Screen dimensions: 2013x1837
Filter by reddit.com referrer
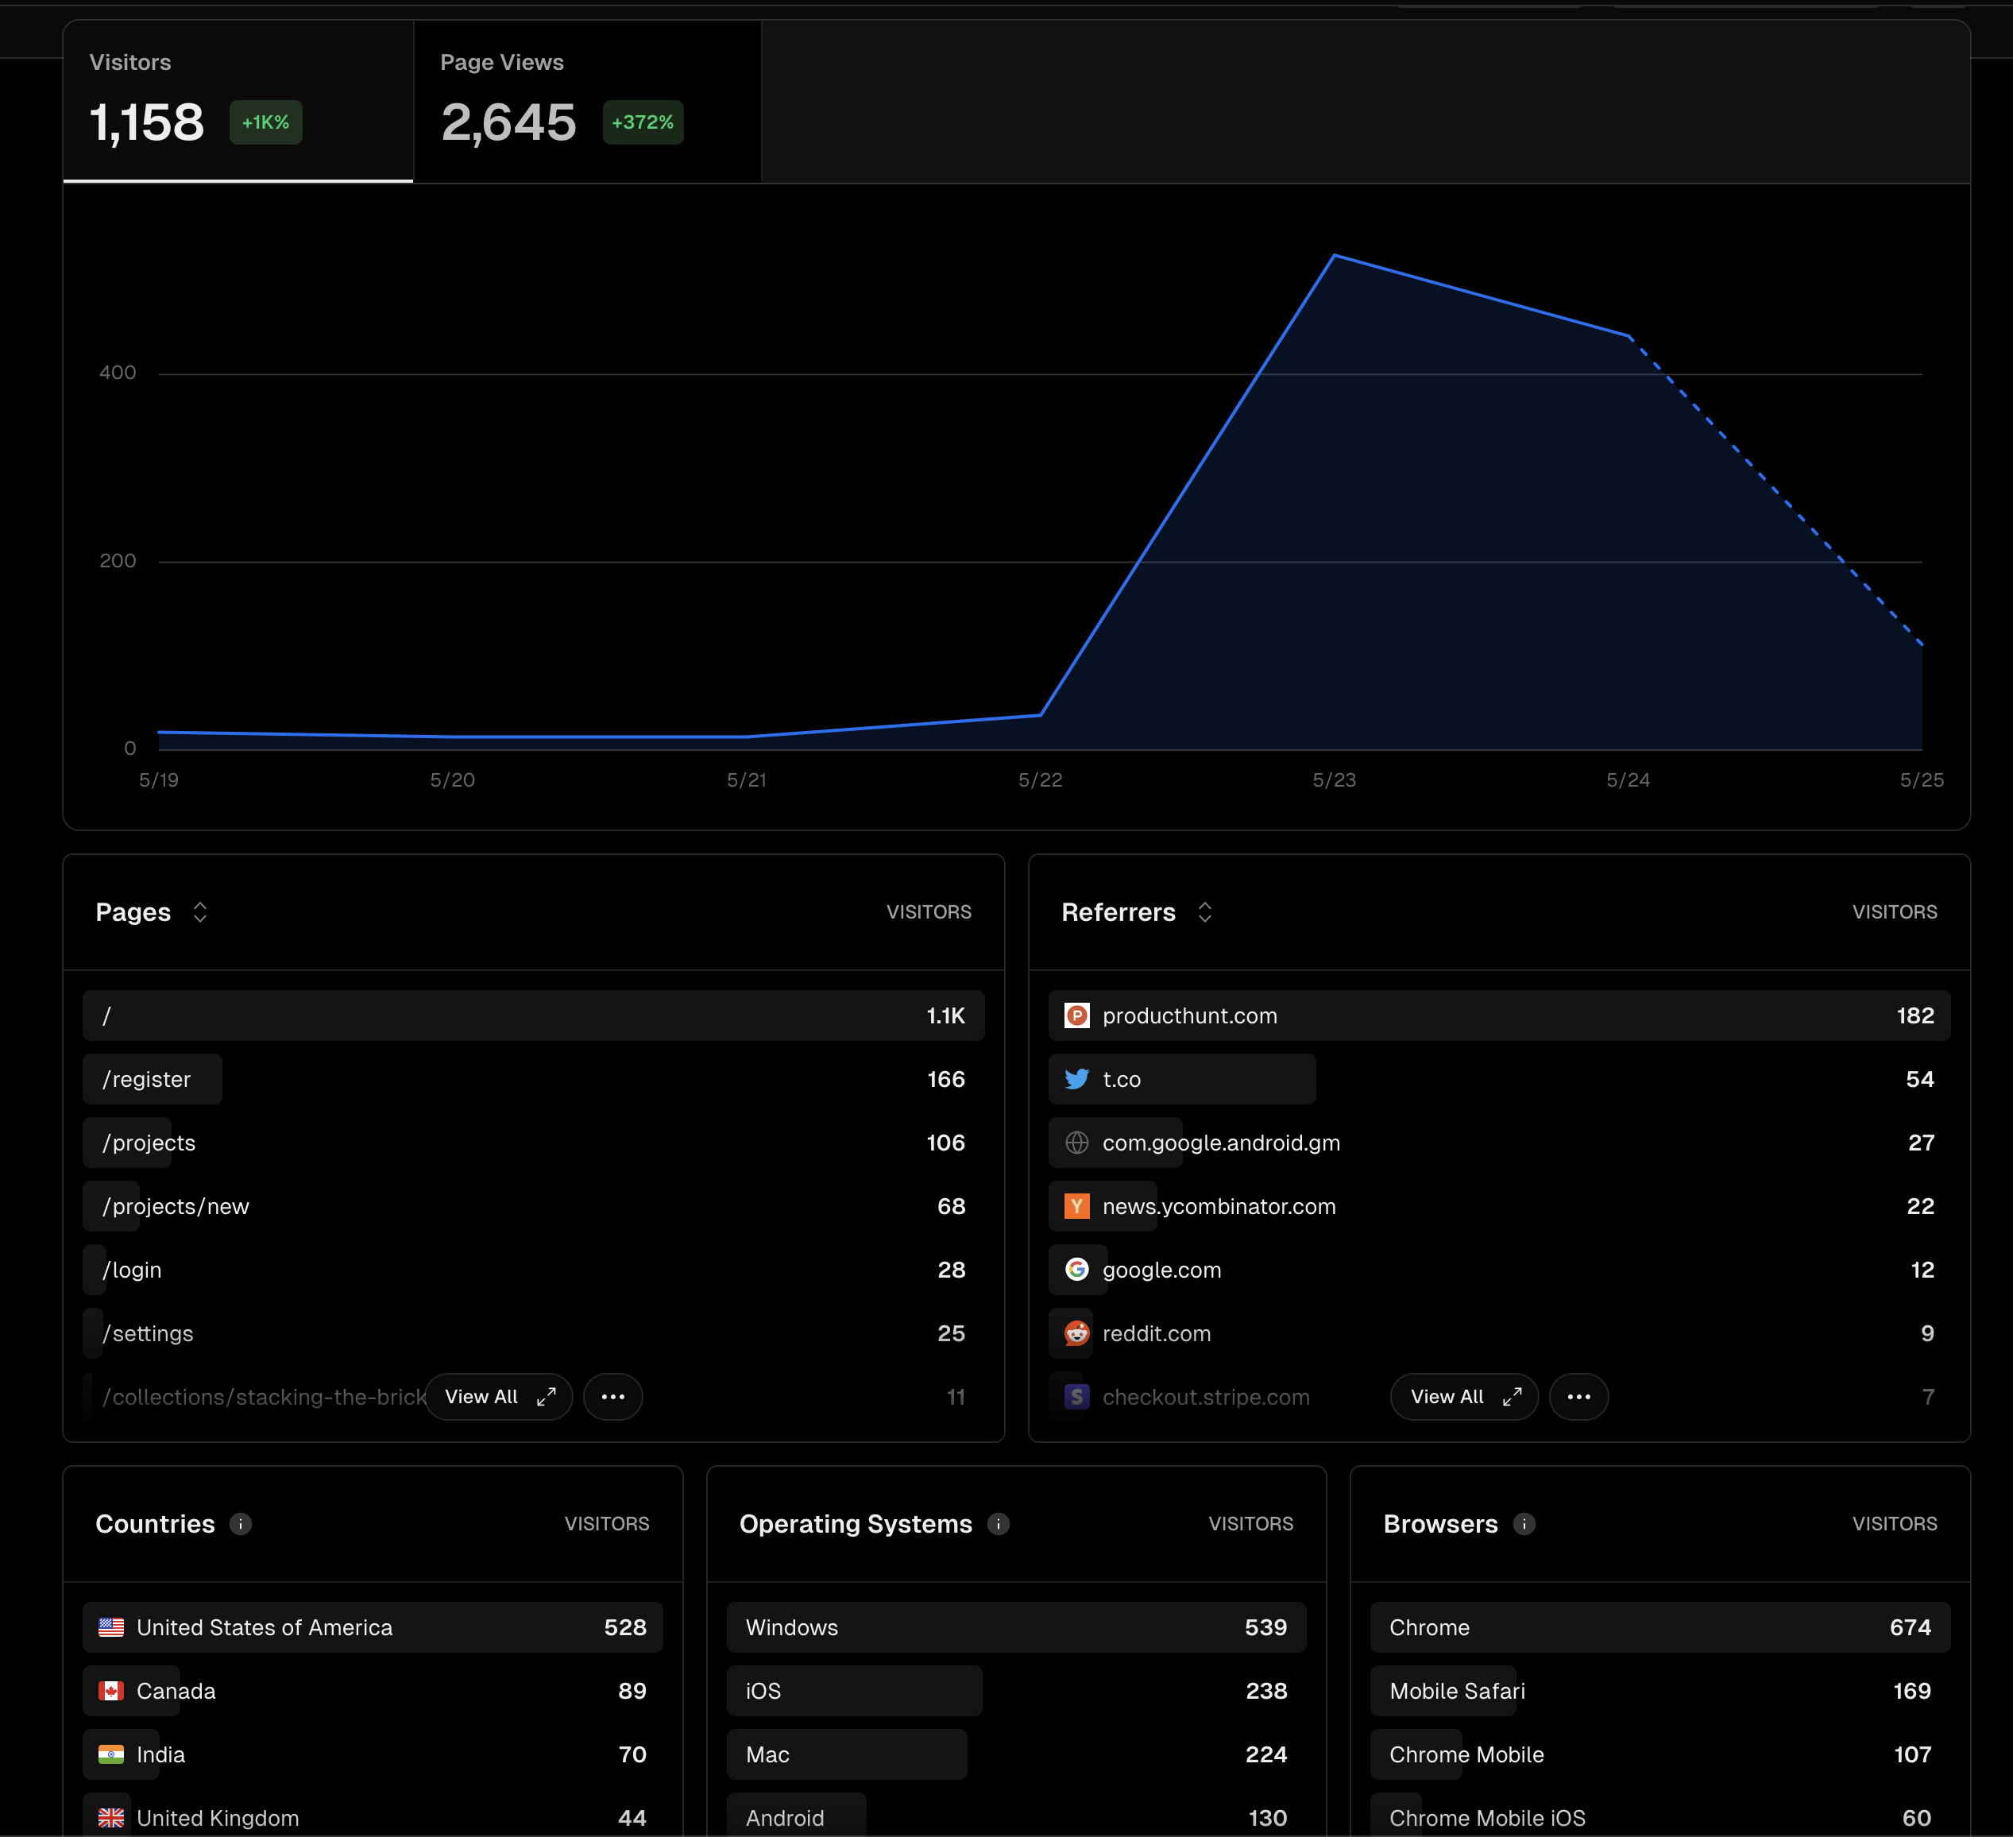1499,1333
